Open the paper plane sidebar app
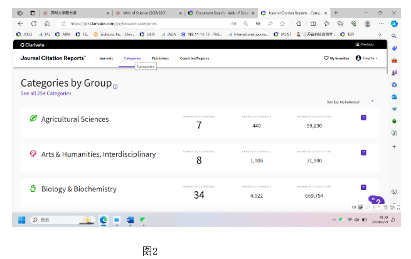 [394, 109]
